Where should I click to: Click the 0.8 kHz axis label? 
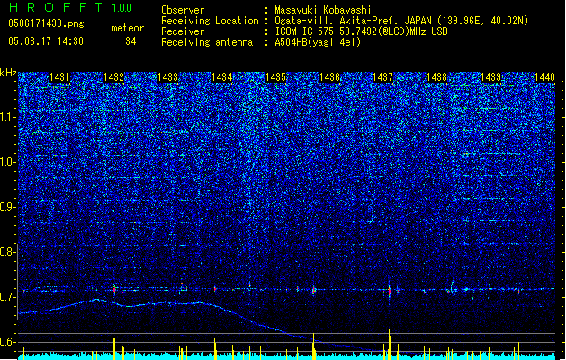(7, 252)
